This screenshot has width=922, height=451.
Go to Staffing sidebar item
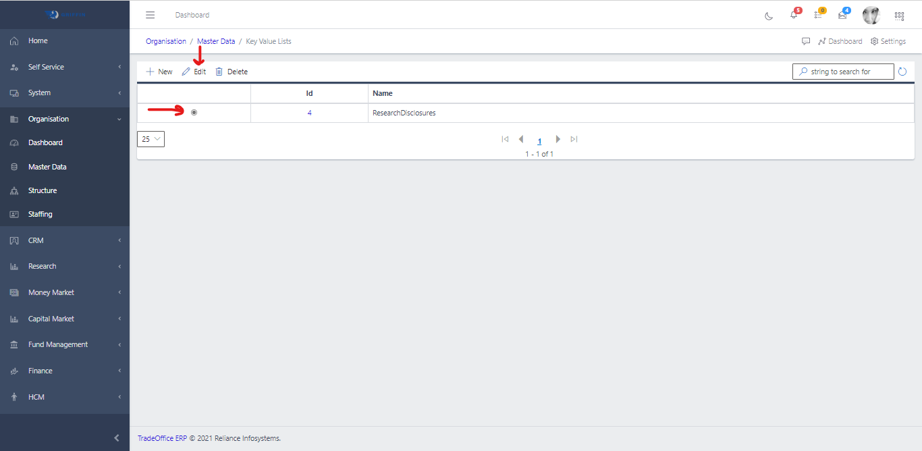(x=40, y=214)
